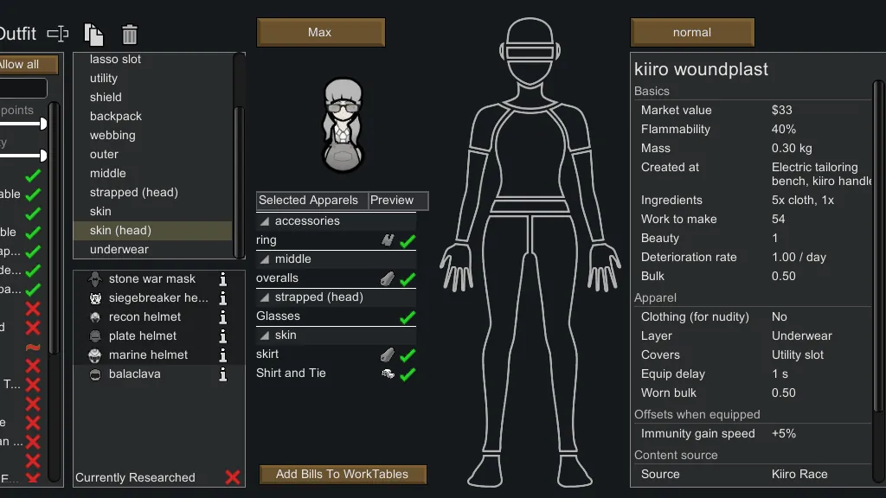886x498 pixels.
Task: Click the trash delete icon
Action: pyautogui.click(x=130, y=35)
